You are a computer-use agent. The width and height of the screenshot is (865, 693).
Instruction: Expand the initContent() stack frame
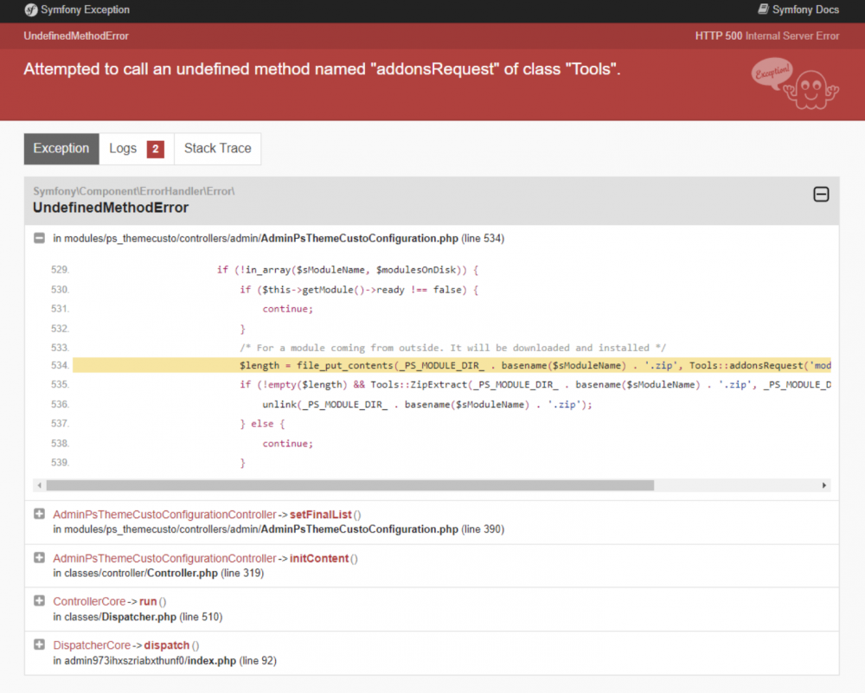click(39, 557)
